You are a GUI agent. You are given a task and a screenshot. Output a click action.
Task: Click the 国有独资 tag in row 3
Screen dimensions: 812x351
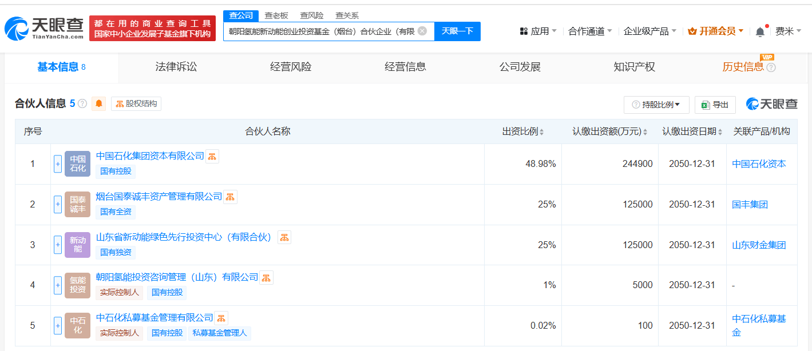click(x=116, y=252)
